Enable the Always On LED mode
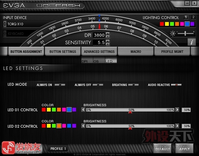Image resolution: width=199 pixels, height=156 pixels. pos(60,85)
